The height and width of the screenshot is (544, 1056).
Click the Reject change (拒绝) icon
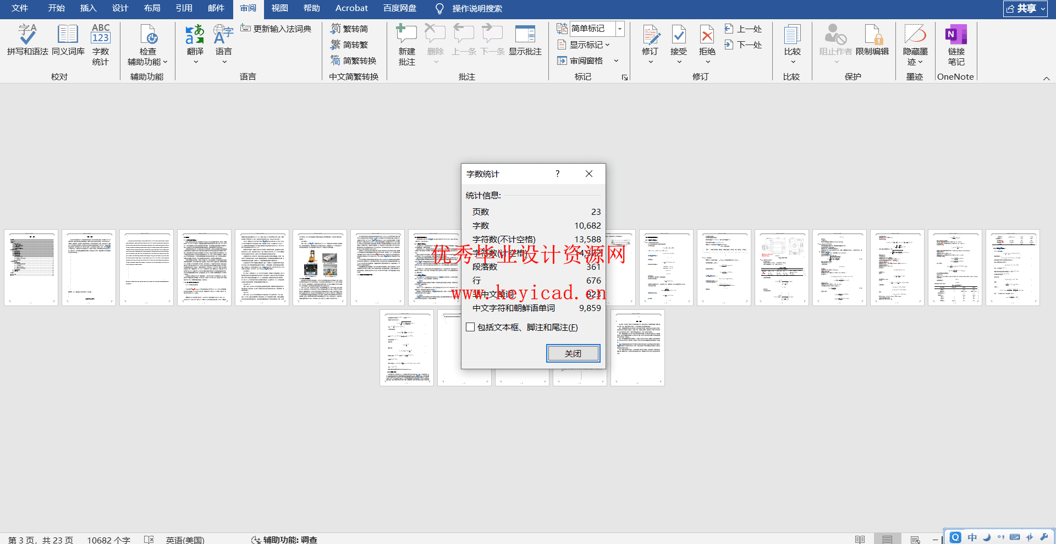[707, 35]
